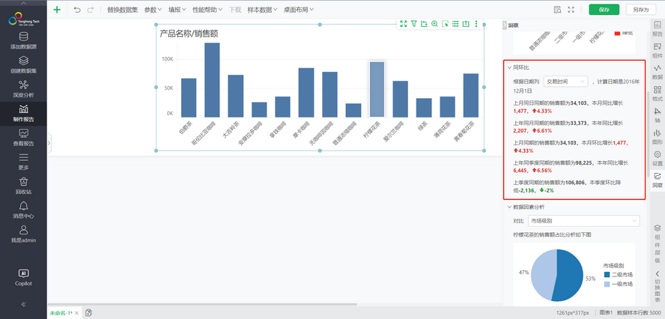The image size is (665, 319).
Task: Click the 53% dark blue pie slice
Action: tap(568, 276)
